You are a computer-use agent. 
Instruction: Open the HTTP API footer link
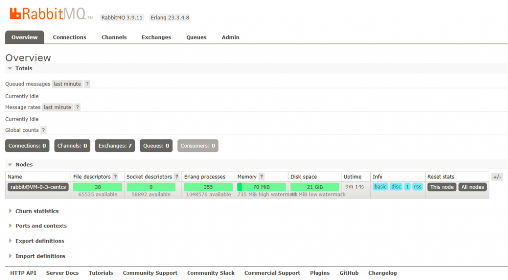pos(23,273)
